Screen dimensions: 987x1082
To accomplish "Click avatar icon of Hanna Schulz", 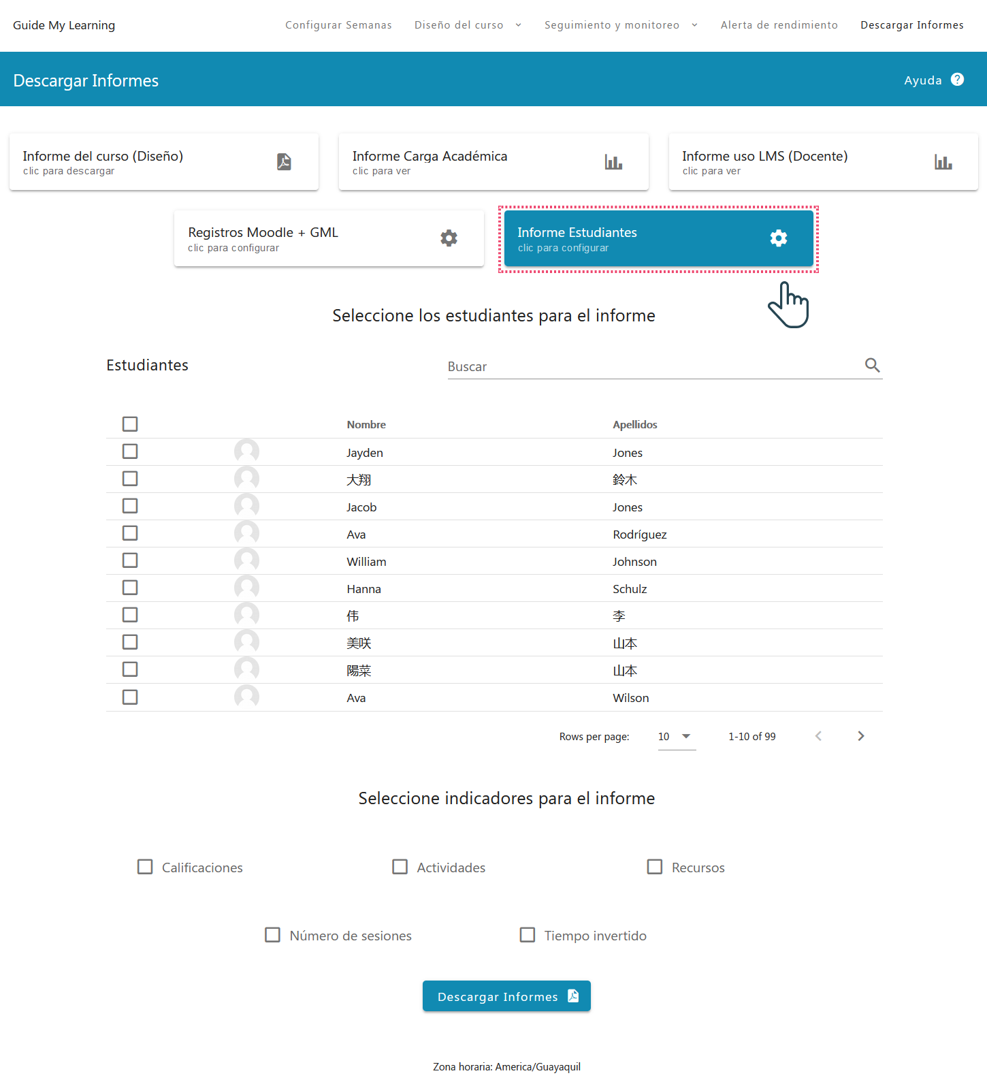I will click(246, 588).
